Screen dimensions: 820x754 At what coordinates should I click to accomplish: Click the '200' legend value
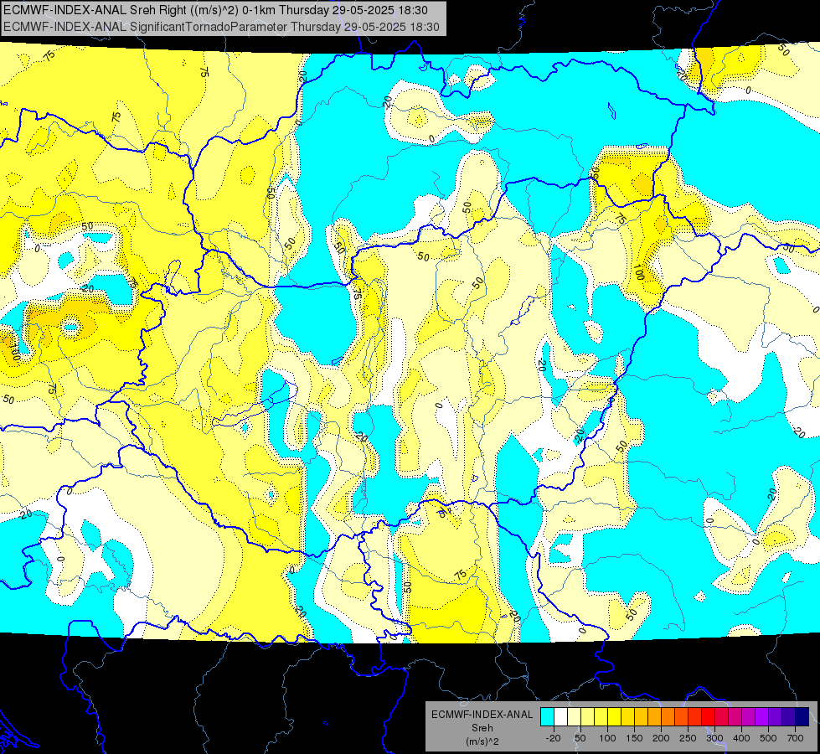(x=661, y=738)
